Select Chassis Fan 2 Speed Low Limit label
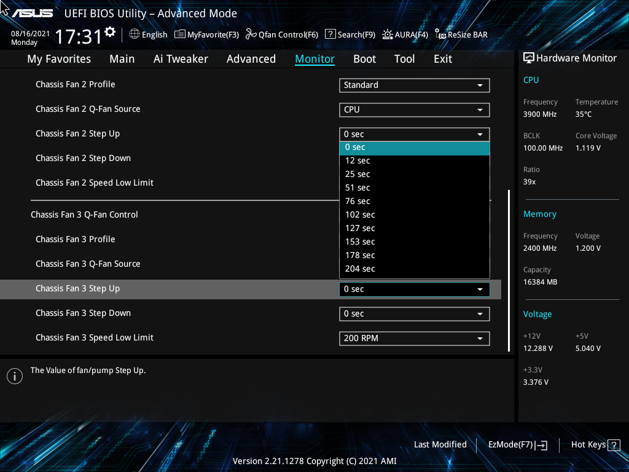This screenshot has width=629, height=472. click(x=95, y=183)
